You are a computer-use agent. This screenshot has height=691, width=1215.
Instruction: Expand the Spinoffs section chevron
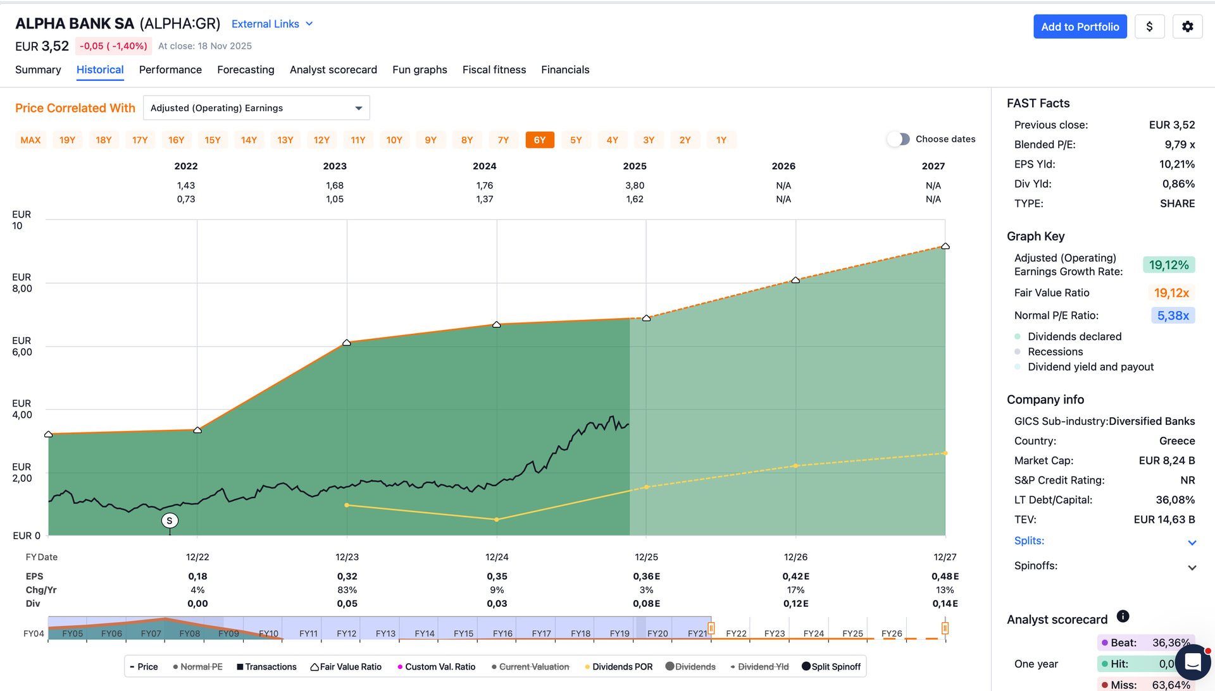pos(1192,567)
